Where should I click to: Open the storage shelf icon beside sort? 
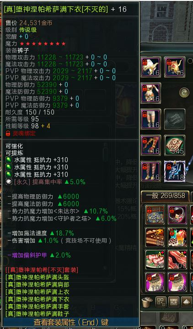click(x=174, y=302)
